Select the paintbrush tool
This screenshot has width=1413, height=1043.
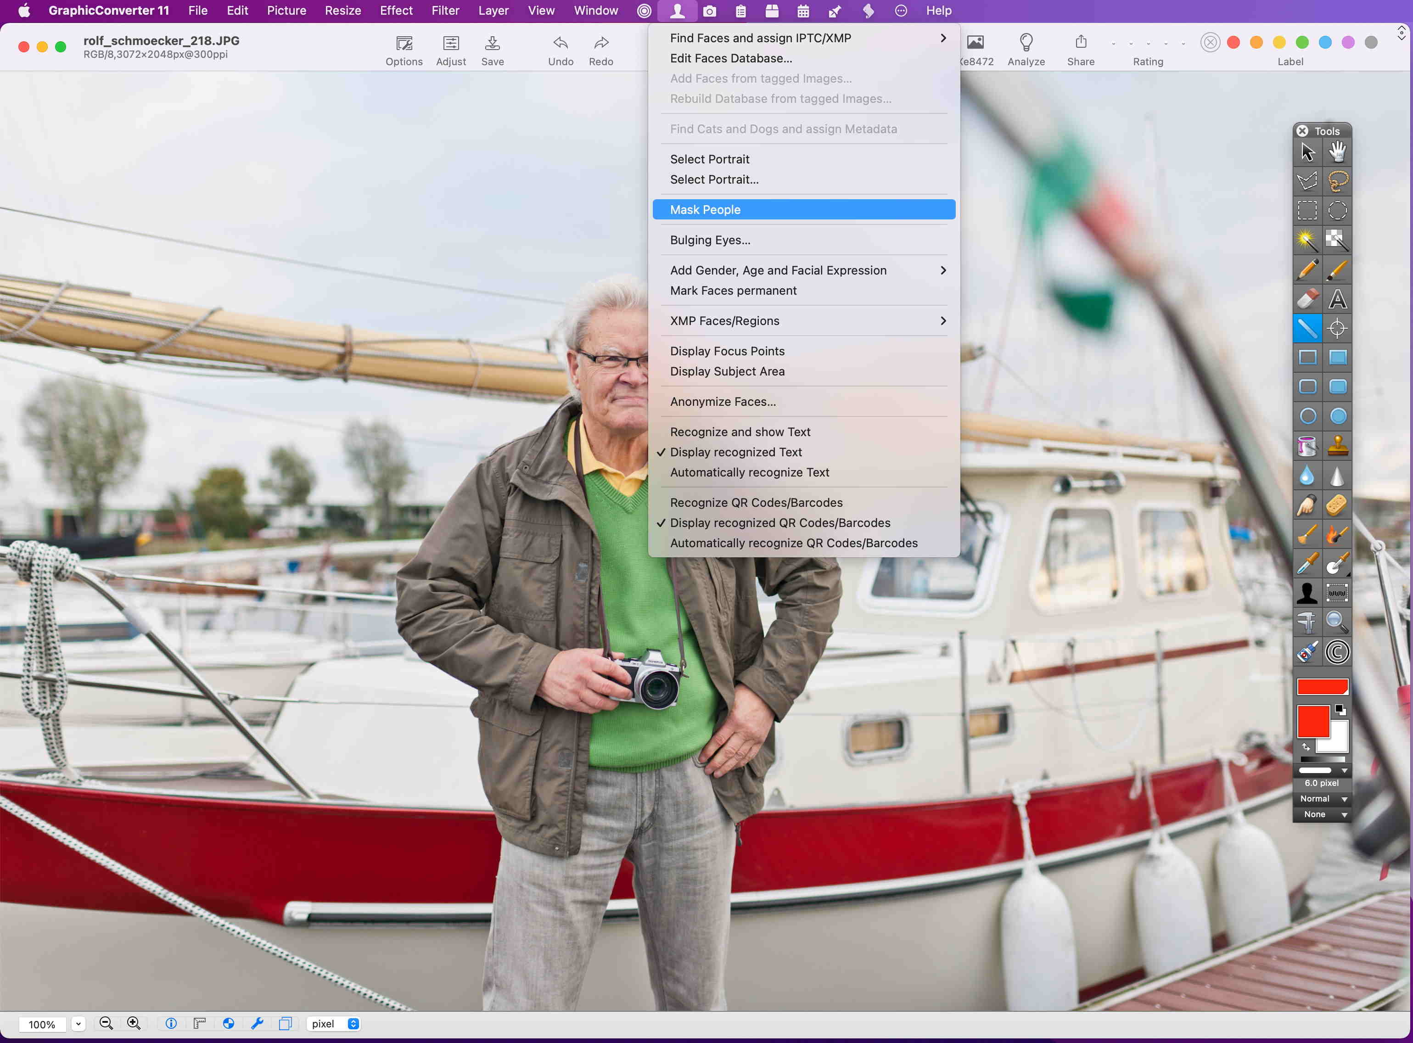click(x=1337, y=269)
